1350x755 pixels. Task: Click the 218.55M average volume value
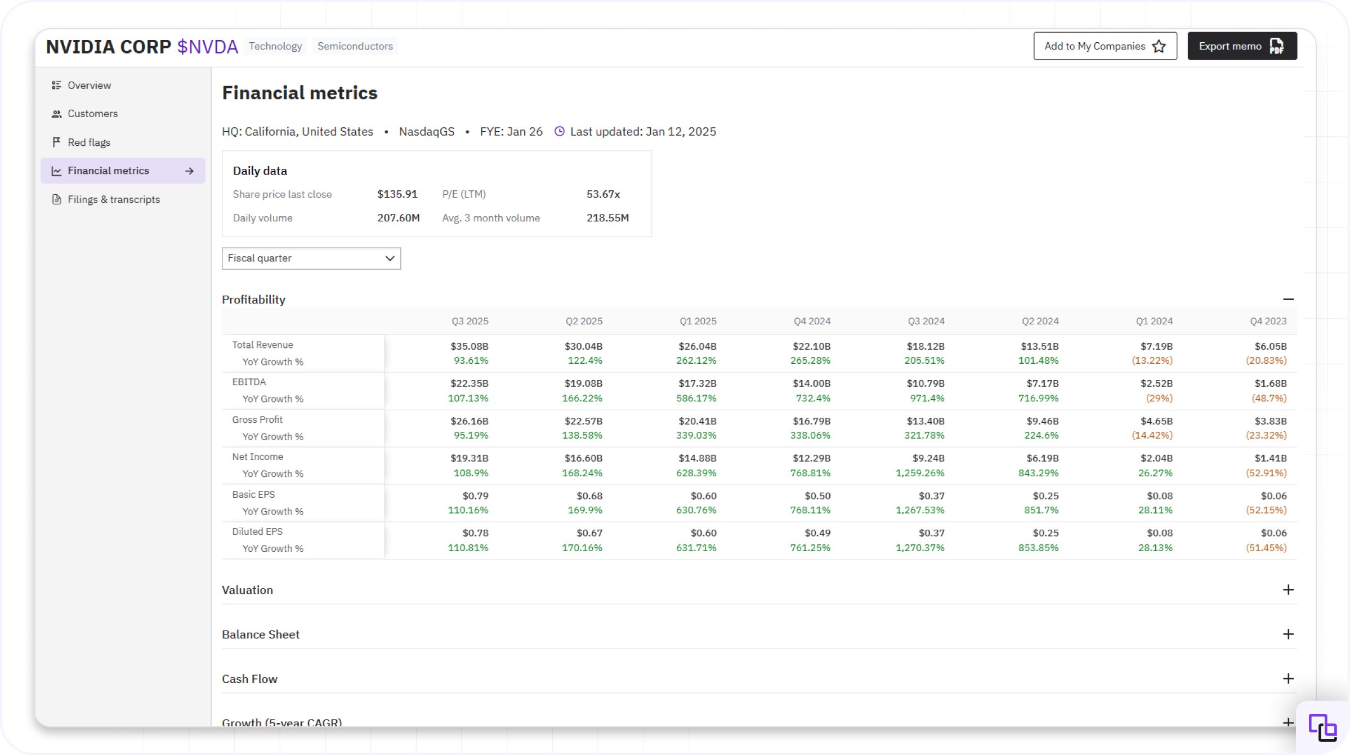(x=607, y=218)
